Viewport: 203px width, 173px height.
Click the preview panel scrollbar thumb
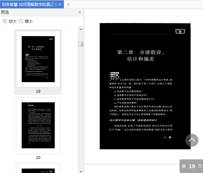(x=80, y=44)
